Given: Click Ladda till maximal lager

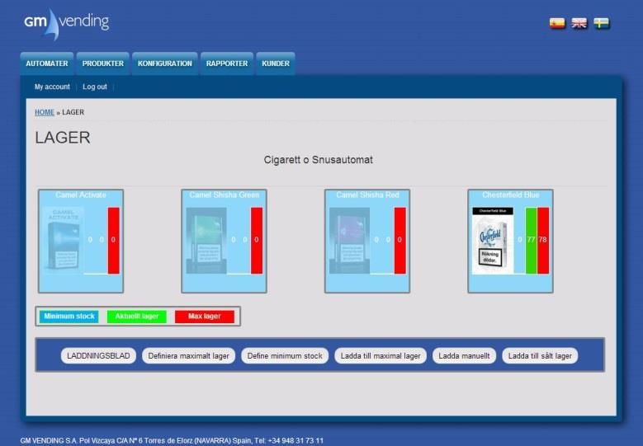Looking at the screenshot, I should (x=381, y=356).
